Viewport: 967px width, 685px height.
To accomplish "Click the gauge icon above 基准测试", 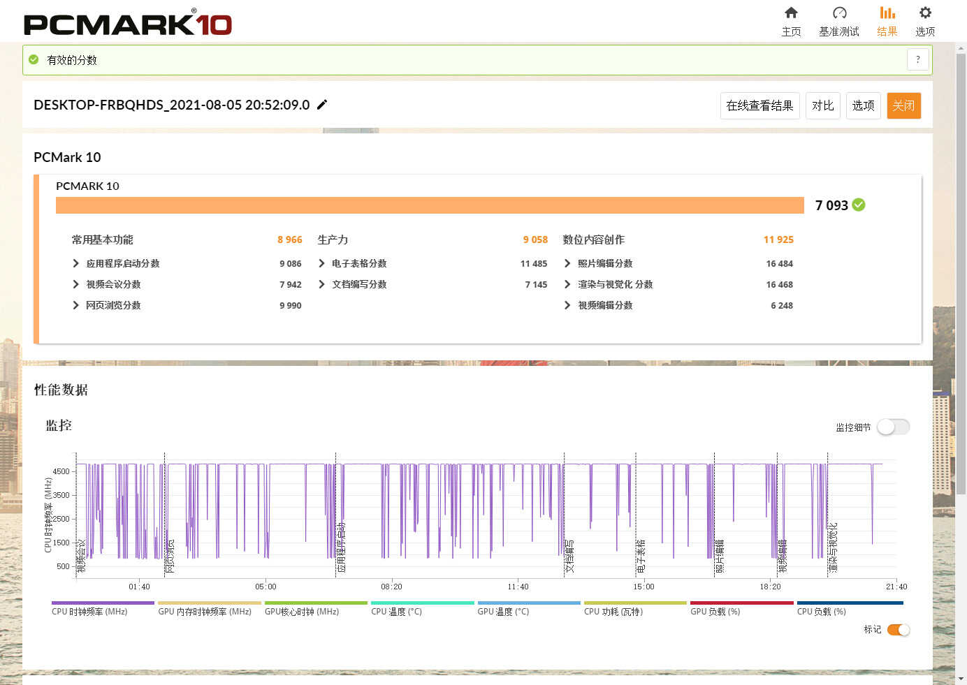I will coord(840,13).
